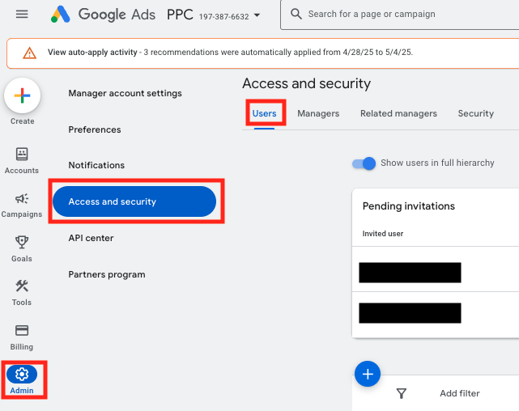Viewport: 519px width, 411px height.
Task: Select the Admin gear icon
Action: [x=22, y=375]
